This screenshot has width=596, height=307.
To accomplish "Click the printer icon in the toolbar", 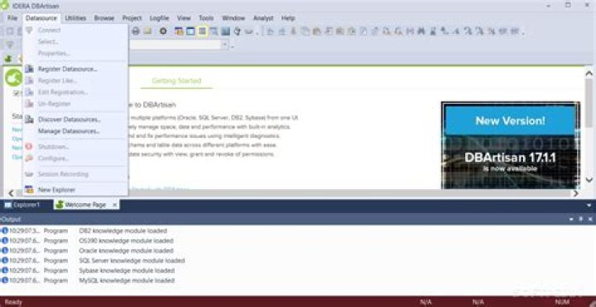I will pos(136,31).
